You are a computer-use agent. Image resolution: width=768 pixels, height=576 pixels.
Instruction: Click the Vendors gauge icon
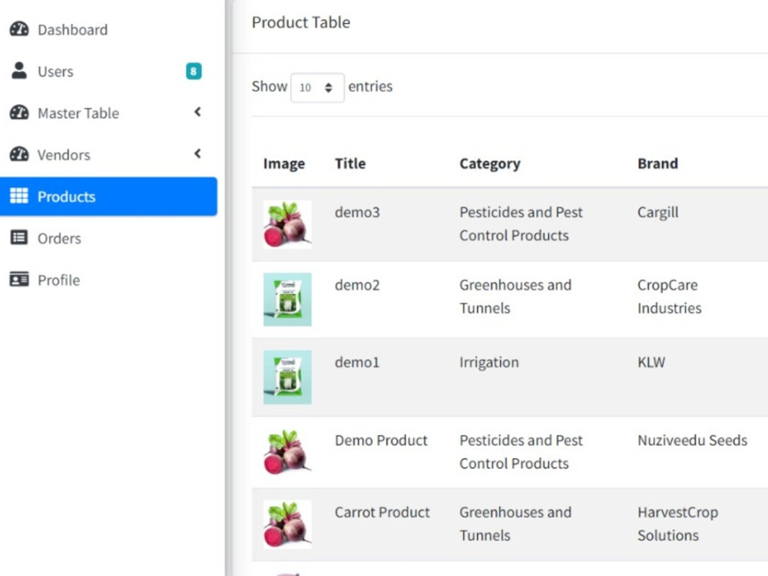tap(19, 154)
